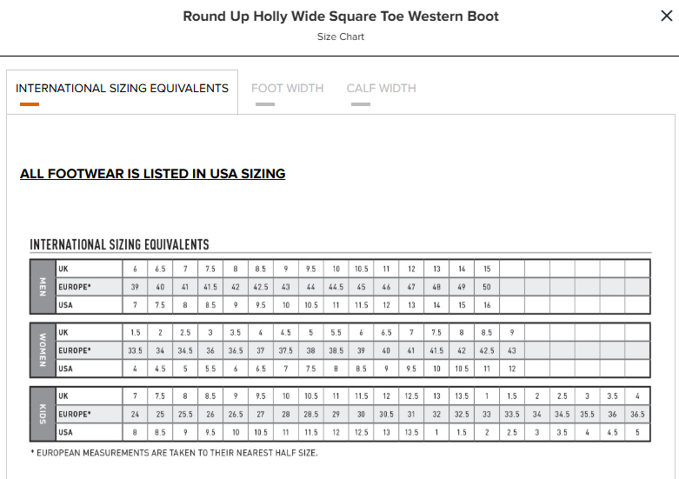Click kids' Europe size 36.5 cell
The image size is (679, 479).
coord(637,414)
